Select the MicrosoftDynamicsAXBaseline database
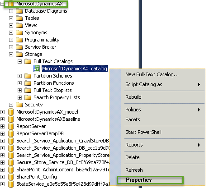The image size is (209, 188). tap(48, 119)
